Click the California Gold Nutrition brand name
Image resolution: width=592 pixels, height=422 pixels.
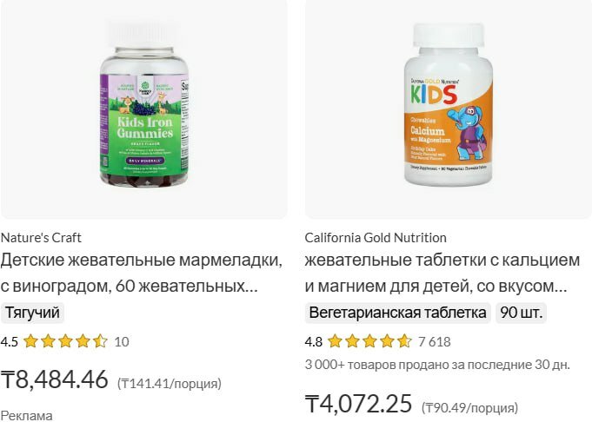(376, 238)
